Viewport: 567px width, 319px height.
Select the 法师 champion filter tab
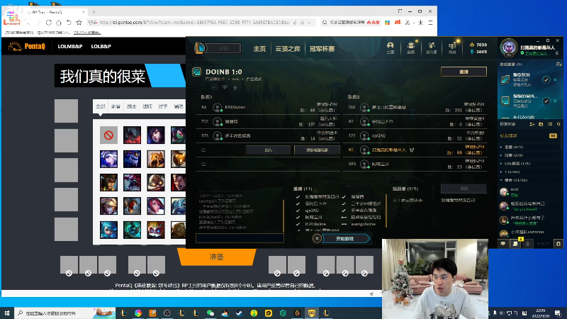[147, 106]
